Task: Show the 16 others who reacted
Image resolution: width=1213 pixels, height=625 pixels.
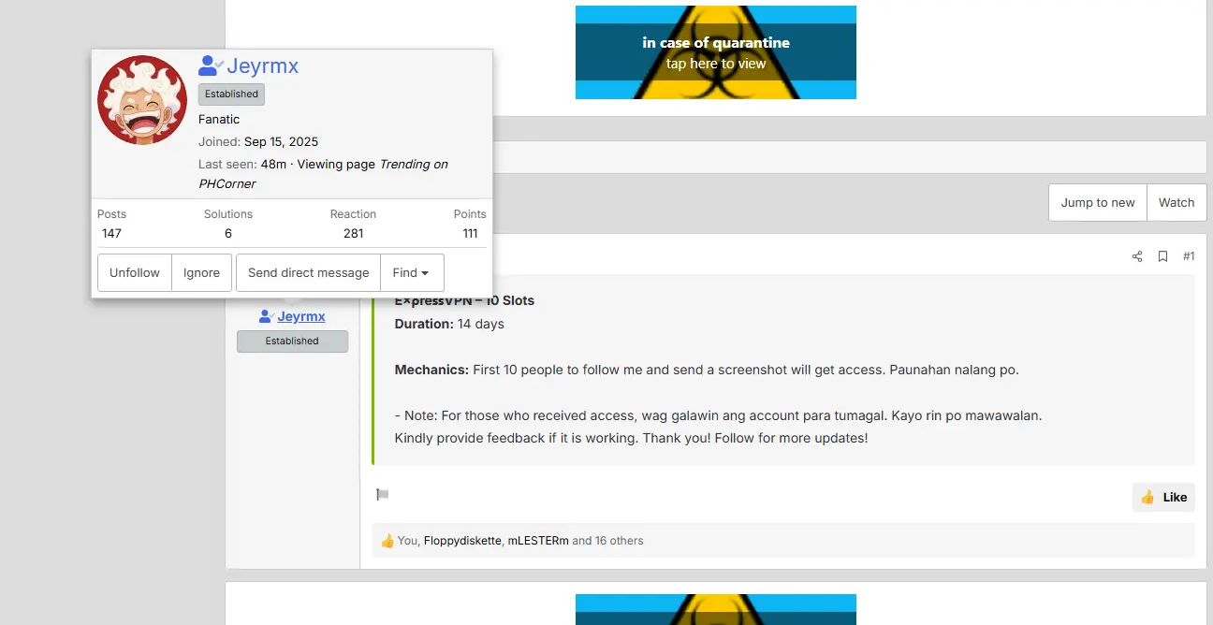Action: click(x=618, y=541)
